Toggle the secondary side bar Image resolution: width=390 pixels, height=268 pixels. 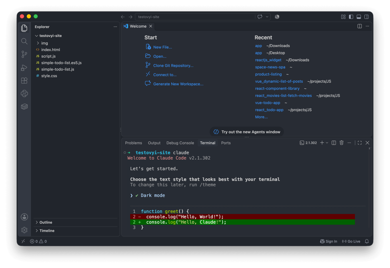[366, 17]
